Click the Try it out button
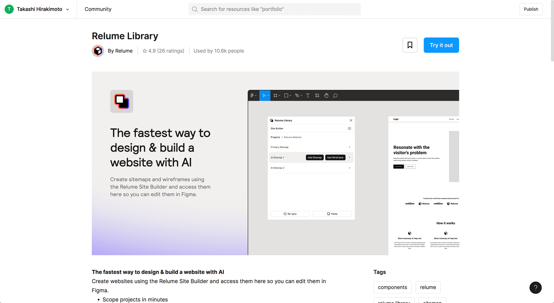554x303 pixels. click(441, 45)
